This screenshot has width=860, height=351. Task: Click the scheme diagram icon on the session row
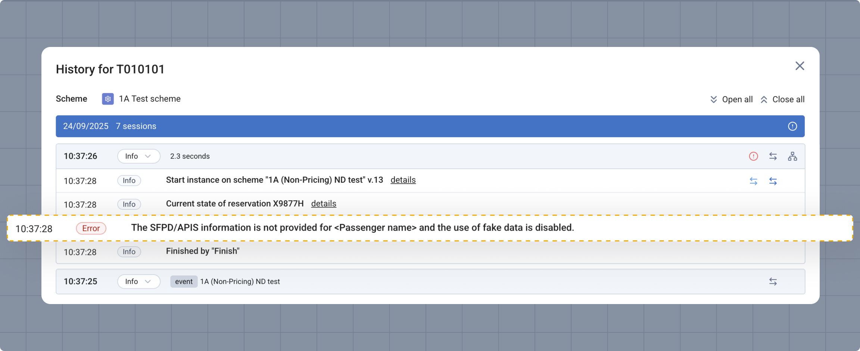point(793,156)
